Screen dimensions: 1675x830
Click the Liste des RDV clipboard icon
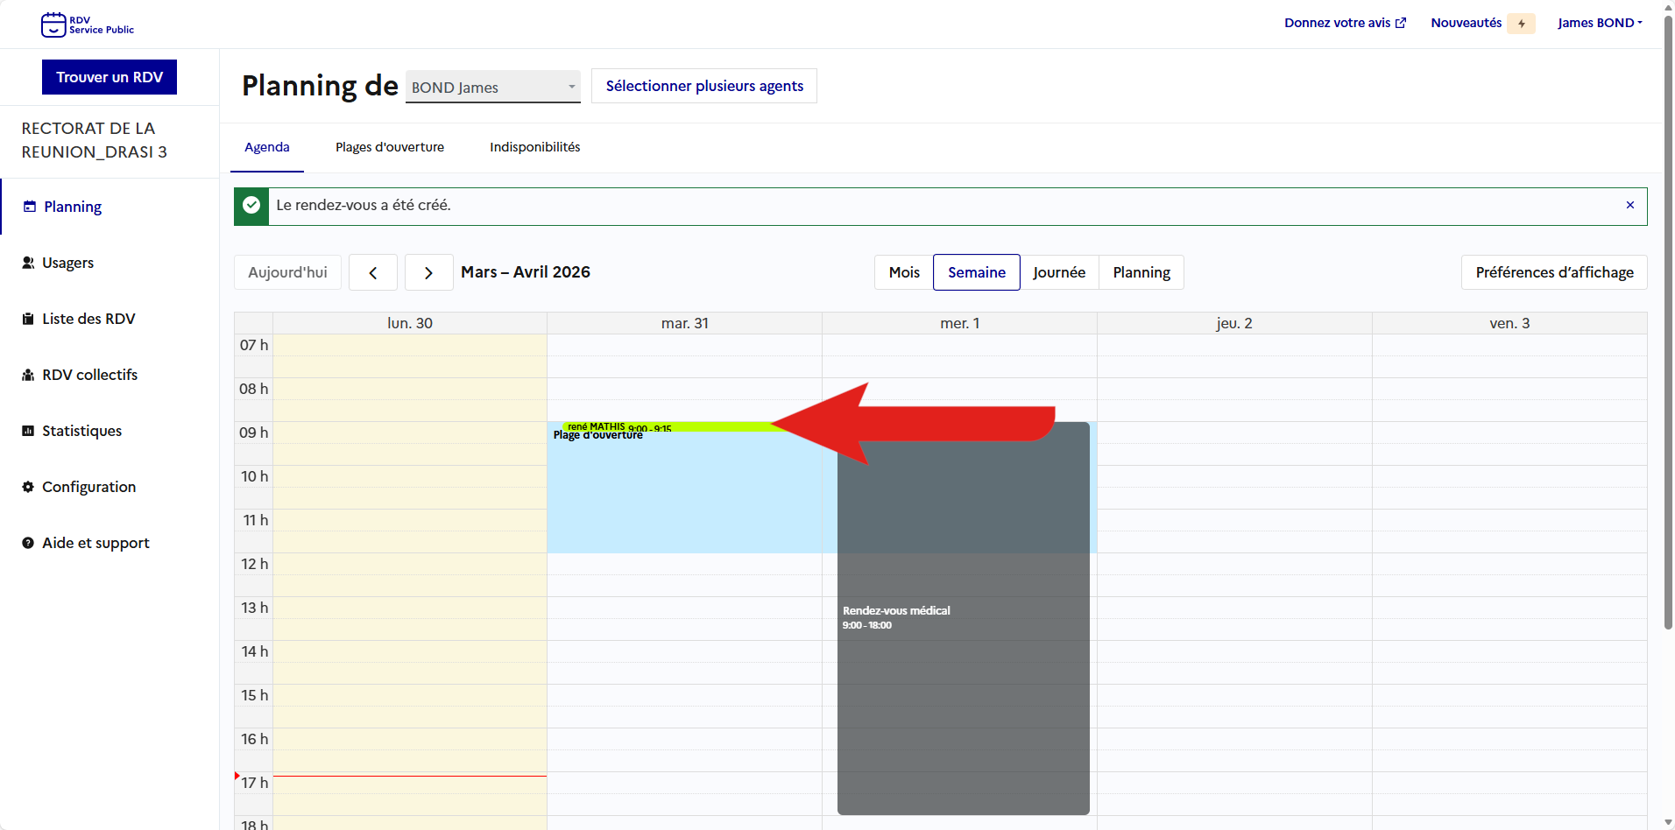click(x=28, y=319)
